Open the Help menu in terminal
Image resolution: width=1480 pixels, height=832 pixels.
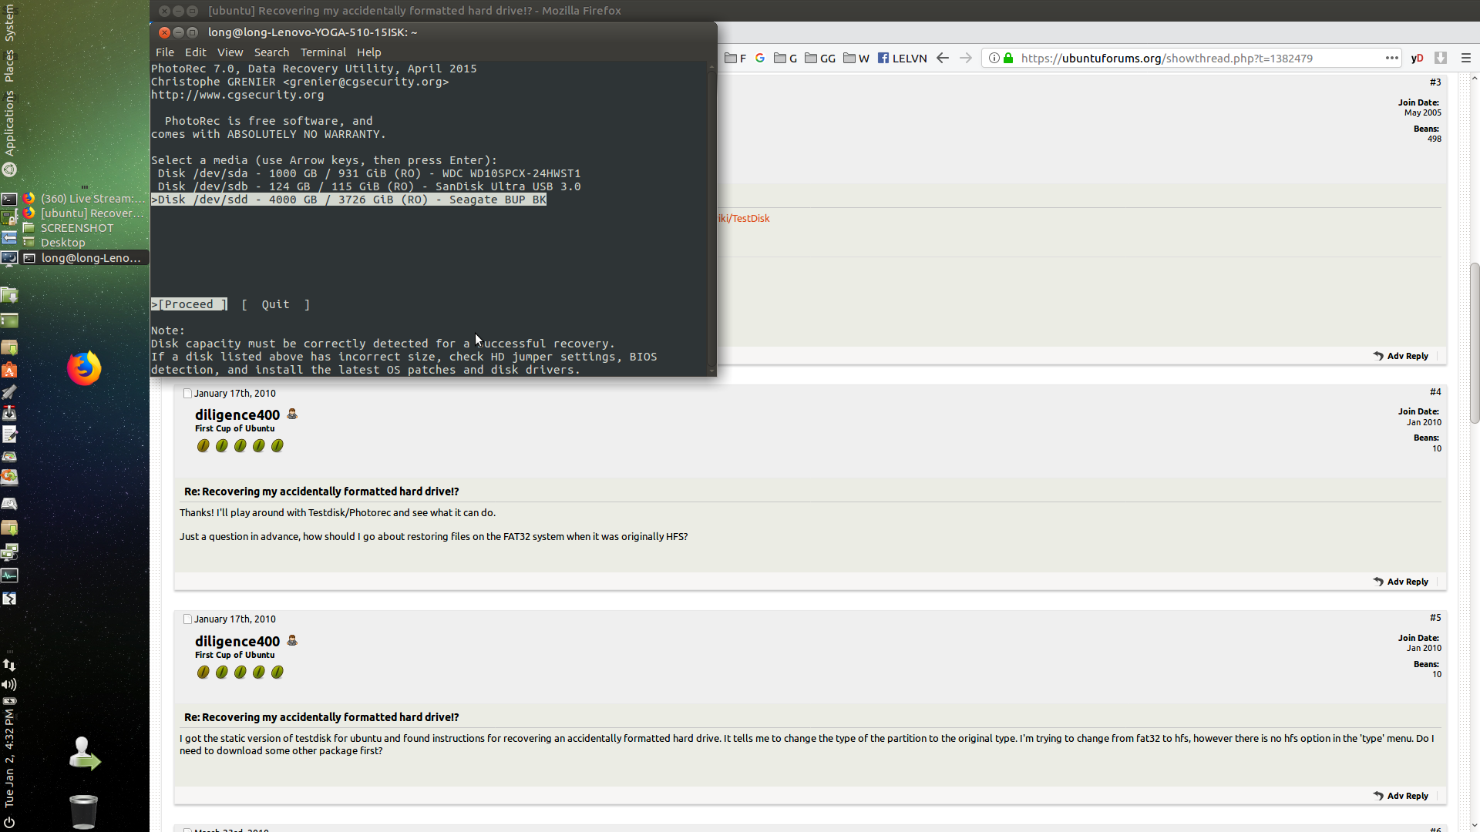pyautogui.click(x=368, y=52)
